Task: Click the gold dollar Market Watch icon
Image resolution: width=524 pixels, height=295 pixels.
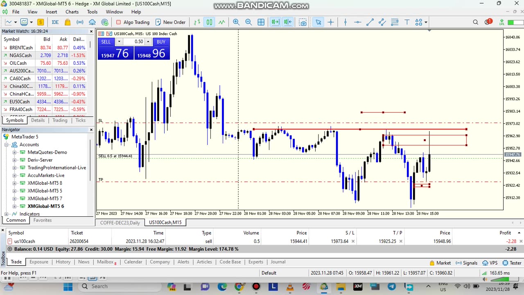Action: pyautogui.click(x=41, y=22)
